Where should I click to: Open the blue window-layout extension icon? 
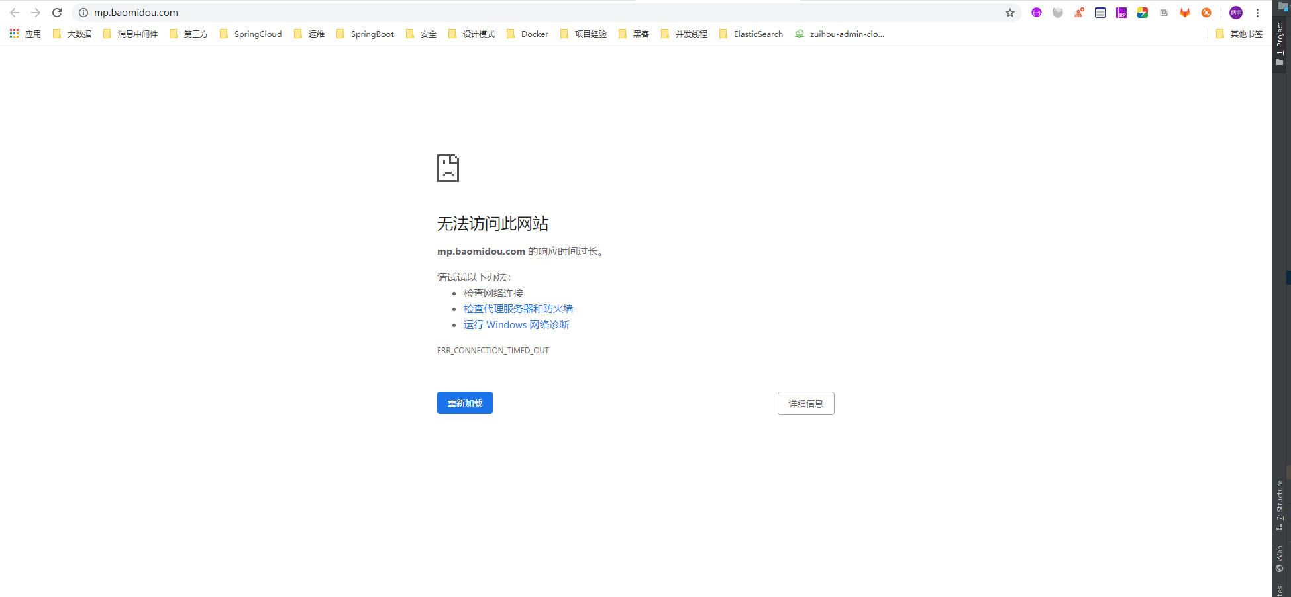[1100, 13]
